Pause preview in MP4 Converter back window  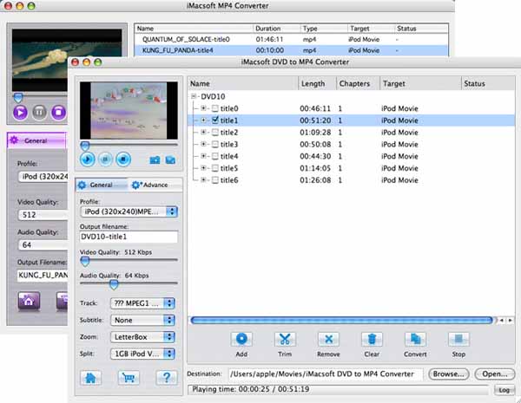[39, 113]
